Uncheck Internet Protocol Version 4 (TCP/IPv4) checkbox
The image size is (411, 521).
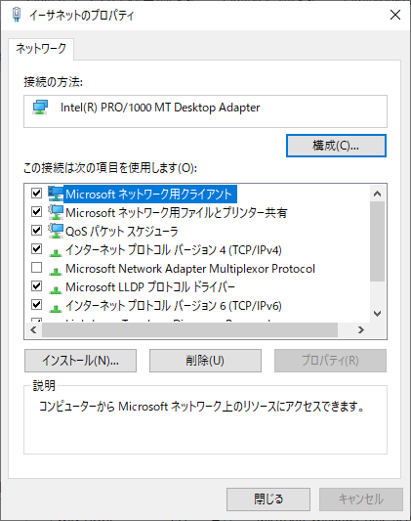[36, 249]
